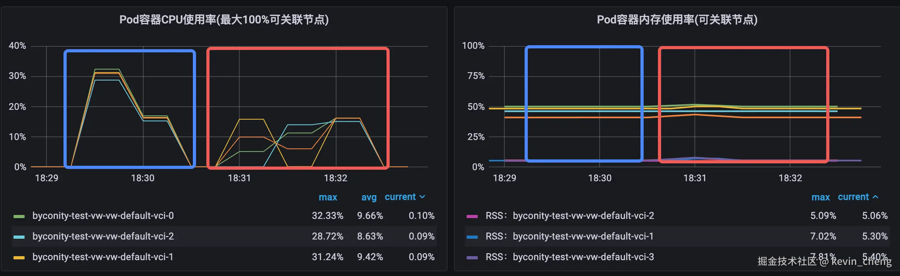Toggle byconity-test-vw-vw-default-vci-1 CPU series
Image resolution: width=900 pixels, height=276 pixels.
[x=103, y=257]
